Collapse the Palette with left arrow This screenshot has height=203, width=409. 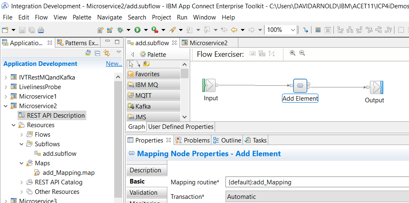[x=132, y=55]
